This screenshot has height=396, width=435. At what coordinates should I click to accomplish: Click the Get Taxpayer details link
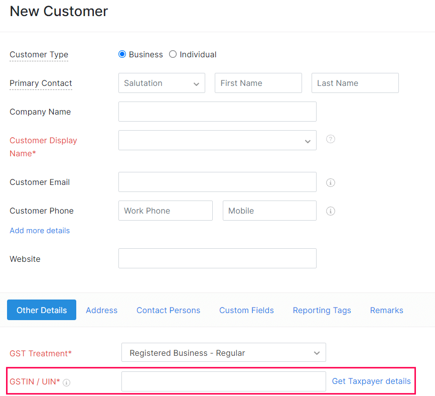tap(371, 381)
